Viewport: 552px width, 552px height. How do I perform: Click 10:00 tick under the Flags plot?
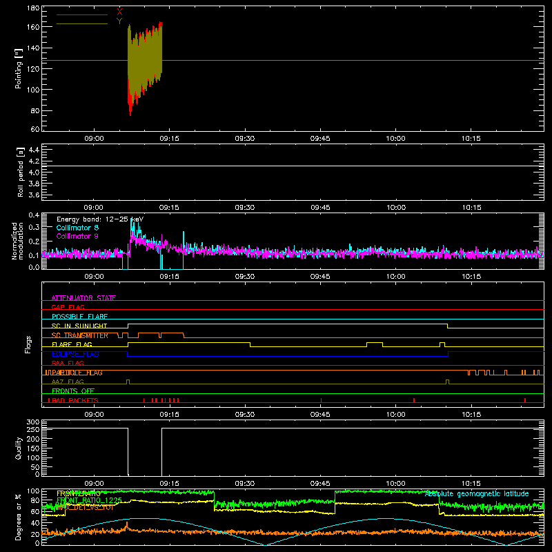395,415
